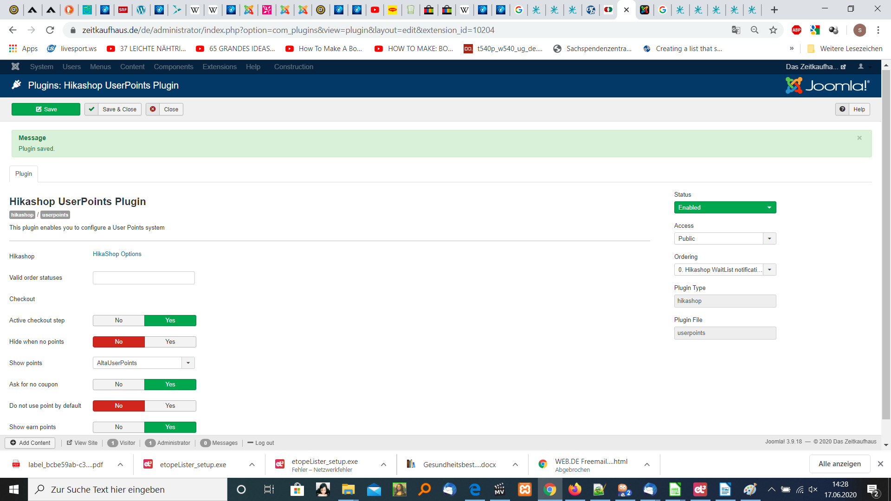This screenshot has height=501, width=891.
Task: Open Chrome from the Windows taskbar
Action: tap(549, 489)
